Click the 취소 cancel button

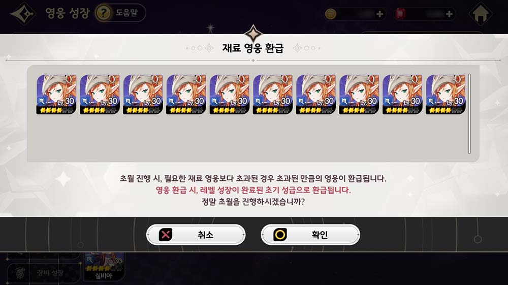(196, 235)
